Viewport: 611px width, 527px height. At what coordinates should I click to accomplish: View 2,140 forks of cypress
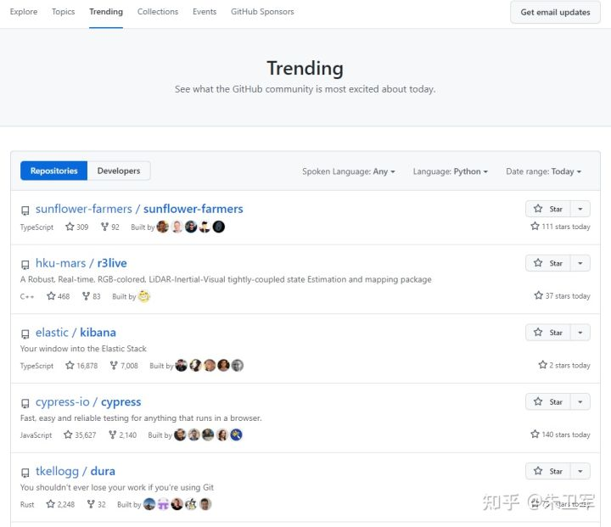click(122, 435)
